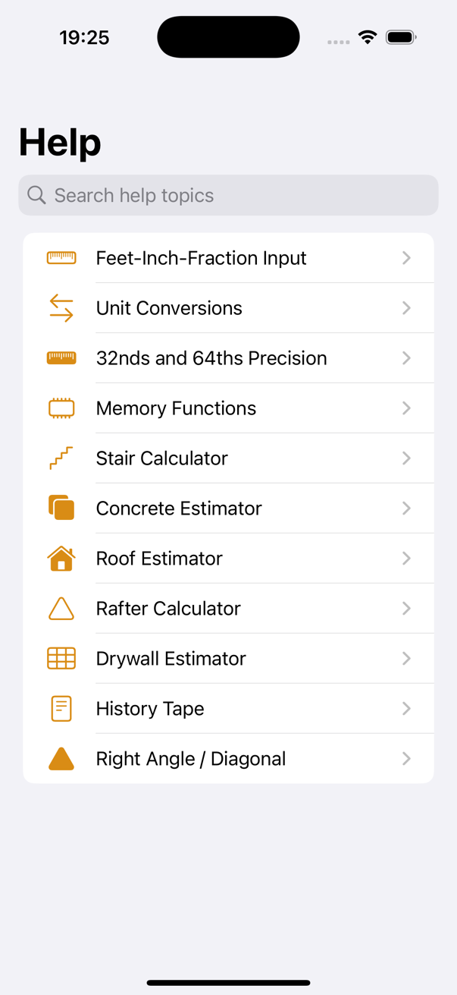
Task: Expand the Feet-Inch-Fraction Input help topic
Action: tap(407, 257)
